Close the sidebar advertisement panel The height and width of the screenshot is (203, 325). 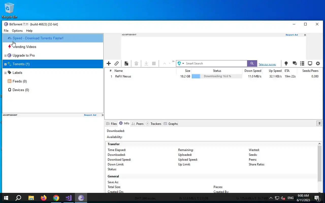103,115
